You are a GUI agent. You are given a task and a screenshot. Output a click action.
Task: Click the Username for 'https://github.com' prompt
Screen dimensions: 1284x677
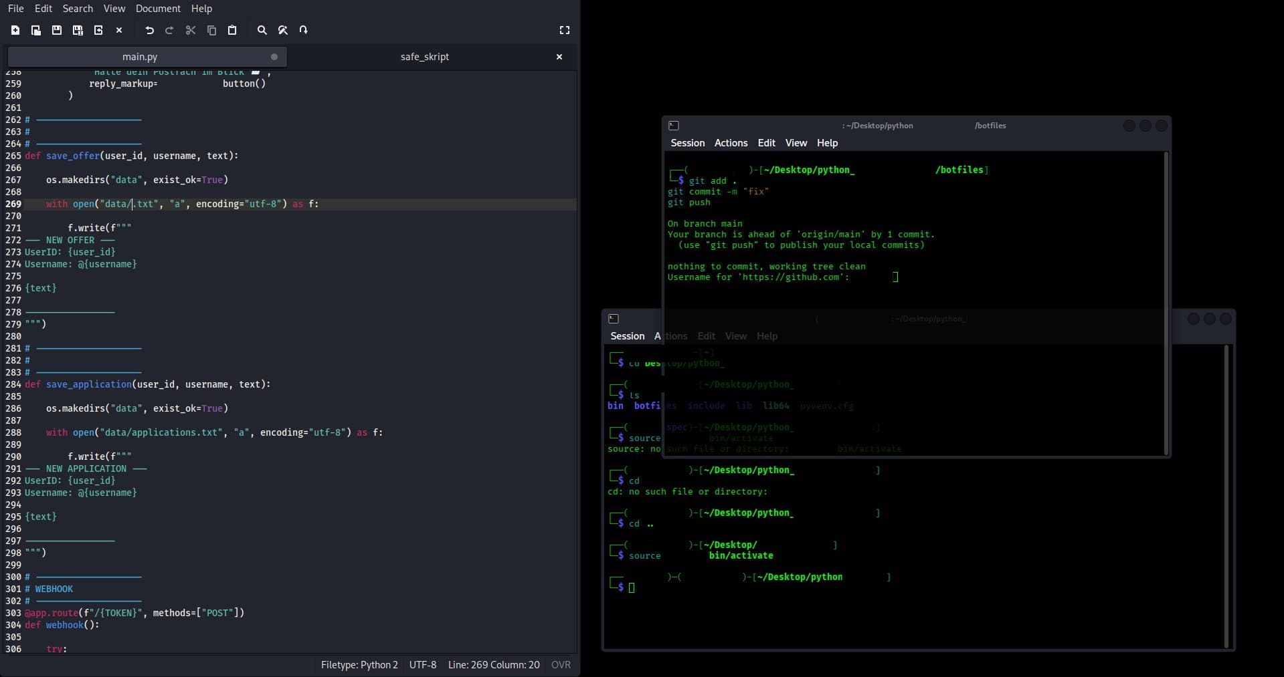click(758, 277)
